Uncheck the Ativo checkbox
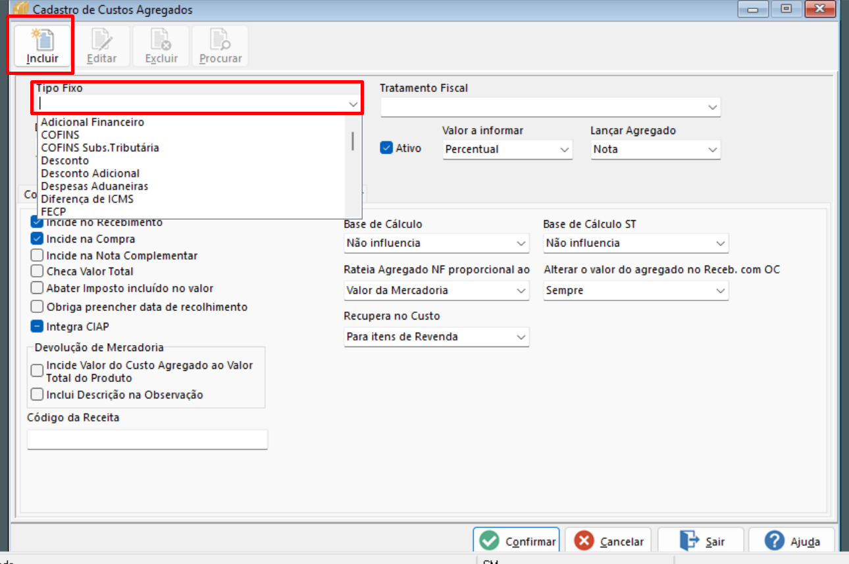Image resolution: width=849 pixels, height=564 pixels. 386,148
